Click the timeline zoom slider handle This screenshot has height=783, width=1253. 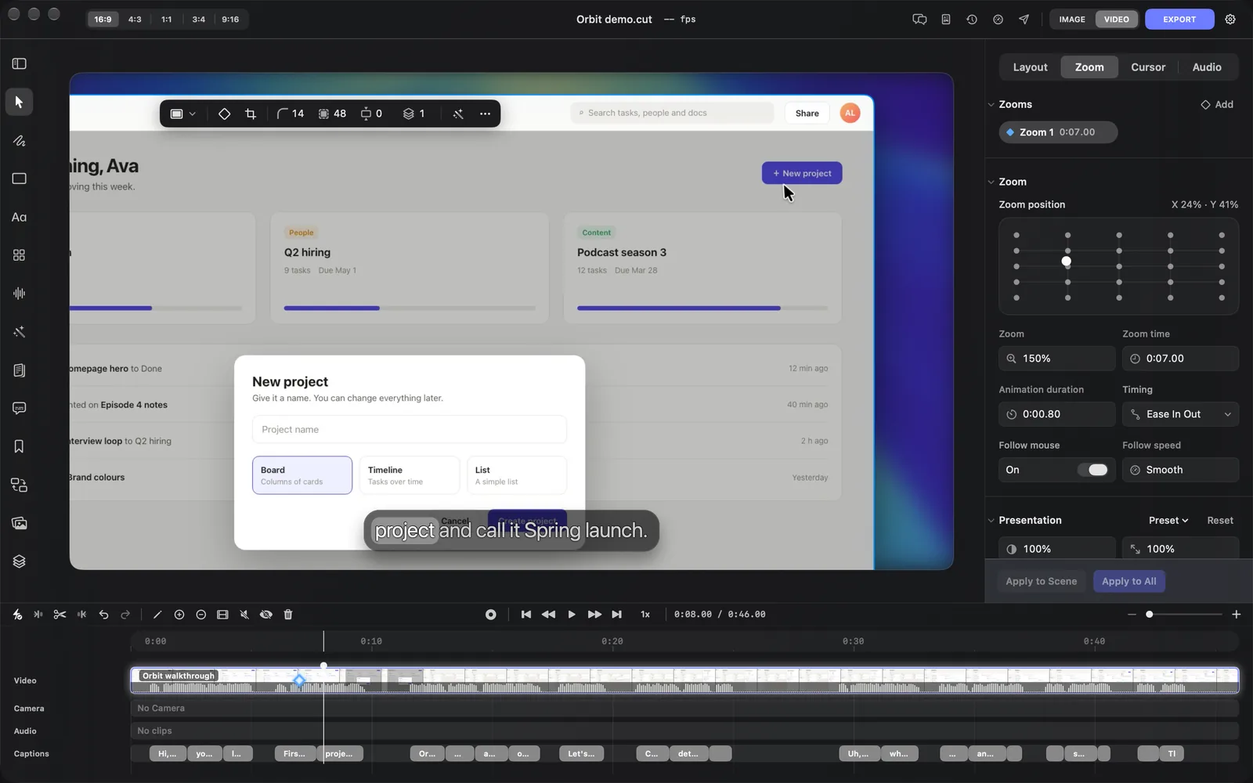tap(1150, 615)
